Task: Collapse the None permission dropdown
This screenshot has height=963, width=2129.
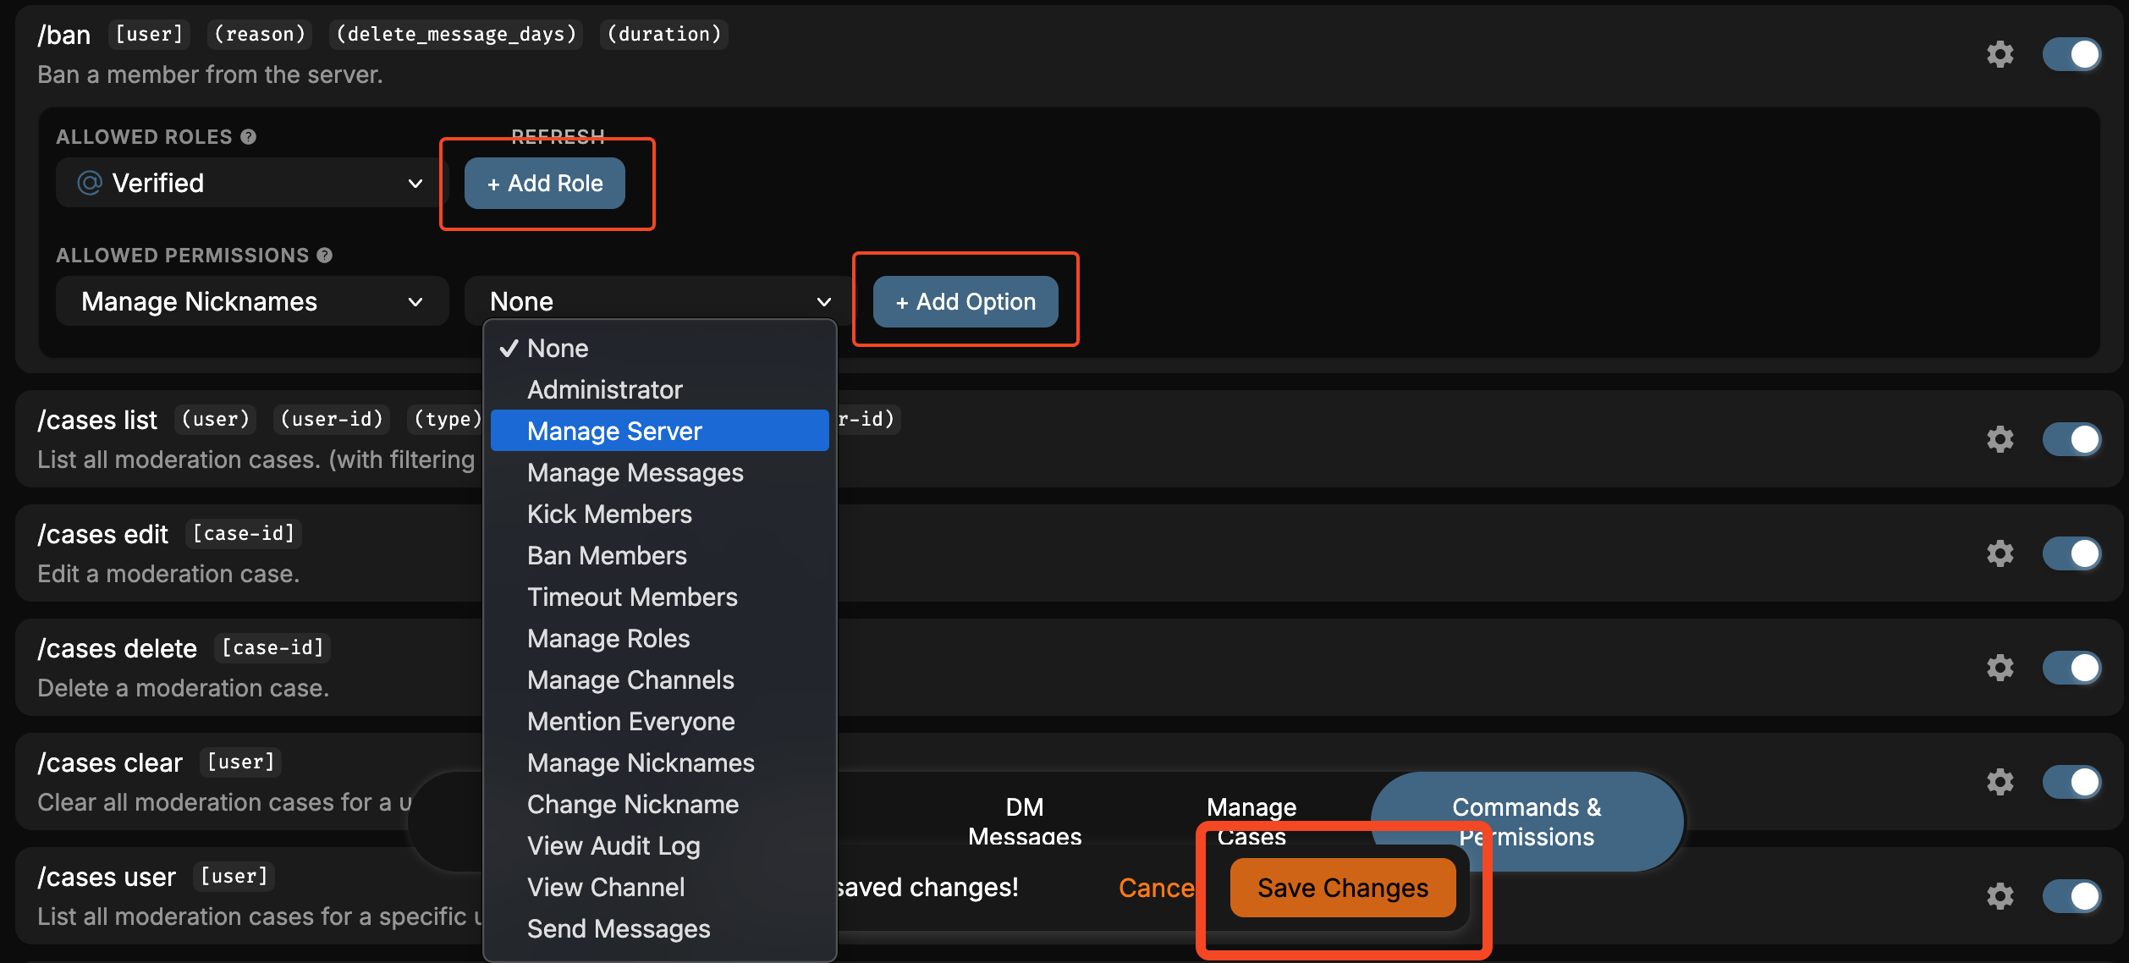Action: [x=659, y=301]
